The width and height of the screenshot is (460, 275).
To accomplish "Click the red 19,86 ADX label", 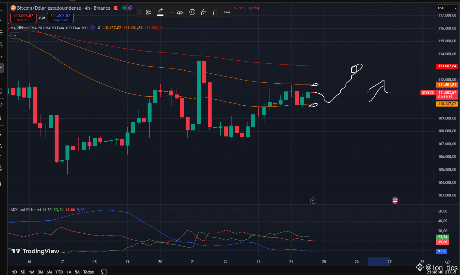I will pos(442,242).
